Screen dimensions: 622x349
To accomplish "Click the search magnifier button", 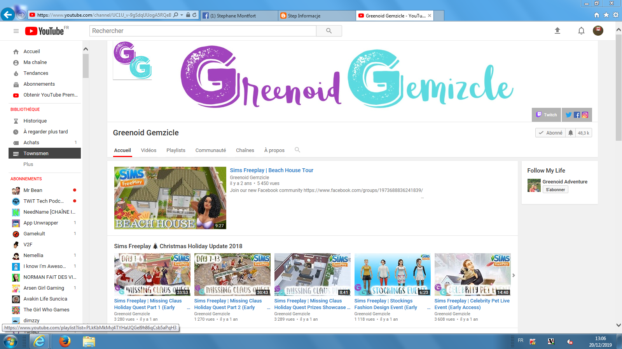I will pyautogui.click(x=329, y=31).
